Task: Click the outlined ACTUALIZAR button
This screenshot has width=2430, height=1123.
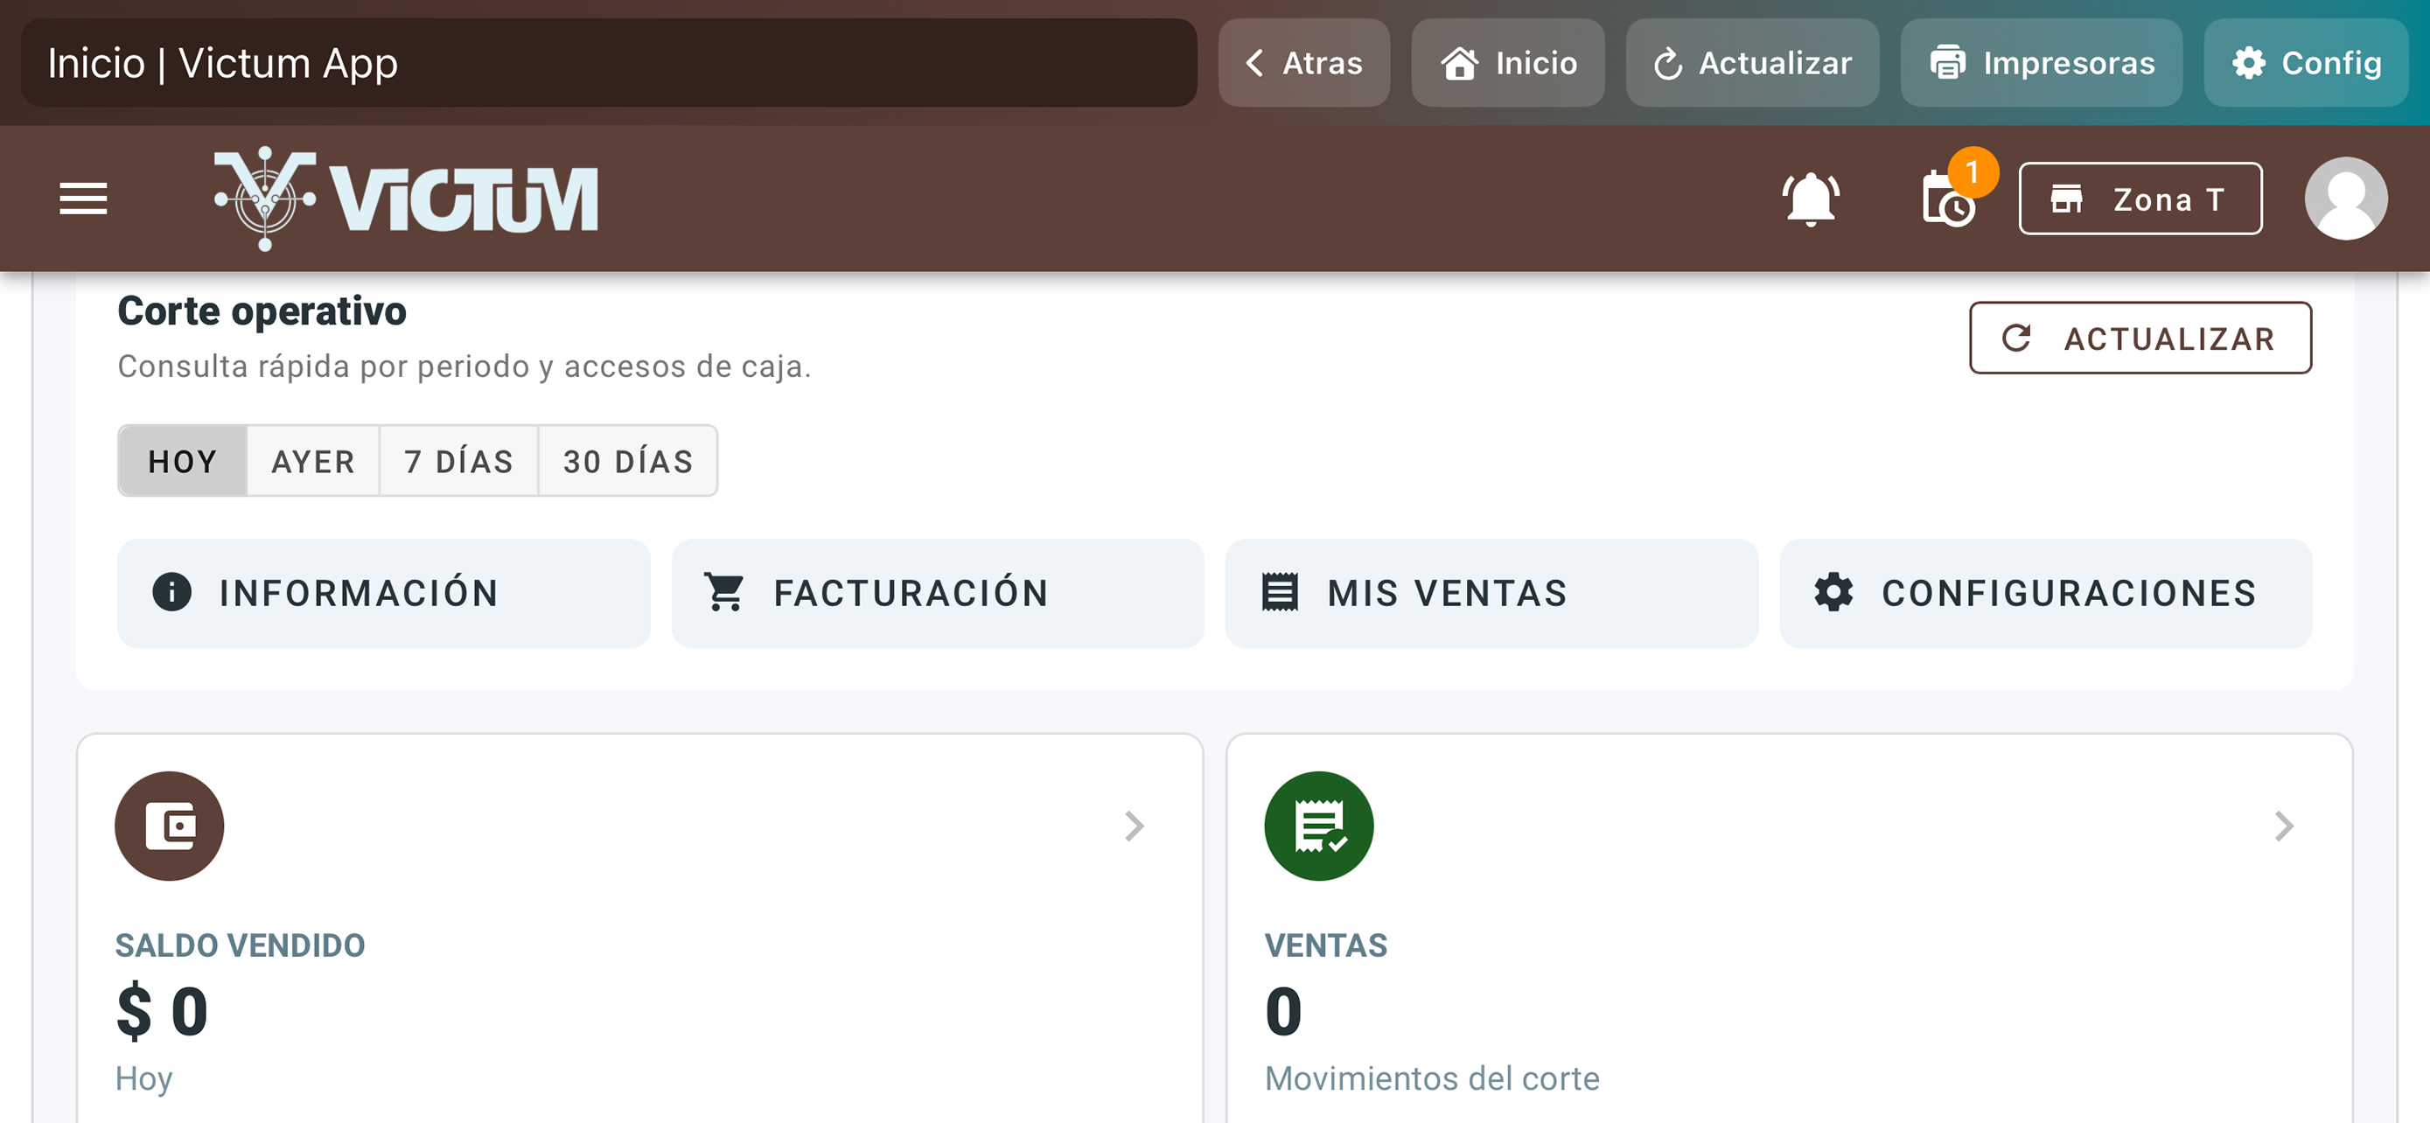Action: (x=2140, y=338)
